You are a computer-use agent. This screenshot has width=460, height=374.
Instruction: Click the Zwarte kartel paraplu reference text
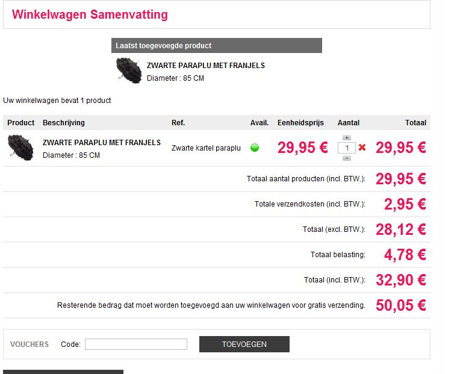pos(206,148)
